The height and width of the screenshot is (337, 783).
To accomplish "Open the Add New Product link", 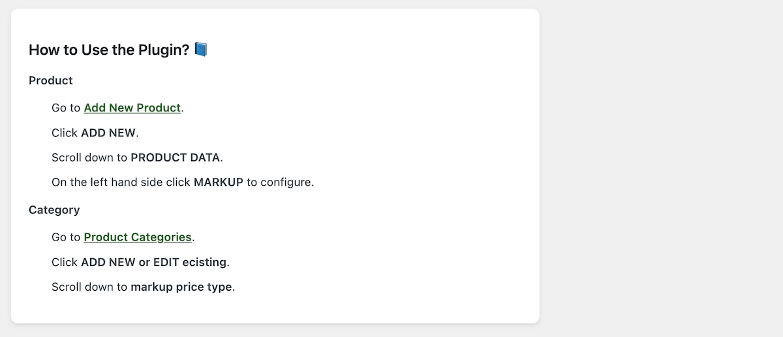I will [132, 108].
